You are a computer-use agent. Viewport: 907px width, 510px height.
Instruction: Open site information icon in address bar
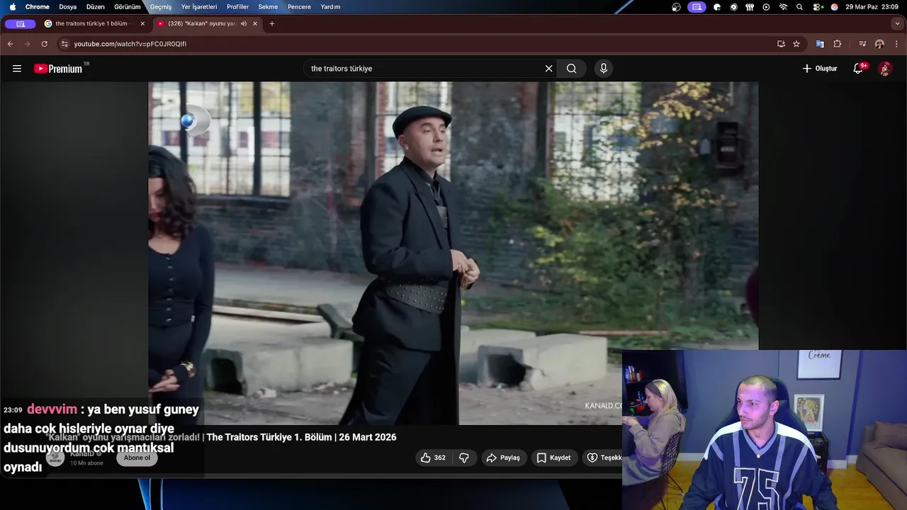point(64,44)
